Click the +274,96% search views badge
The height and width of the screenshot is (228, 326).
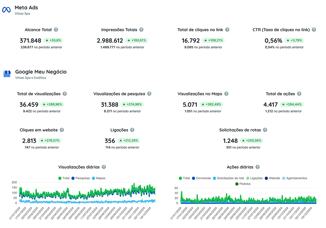click(132, 104)
